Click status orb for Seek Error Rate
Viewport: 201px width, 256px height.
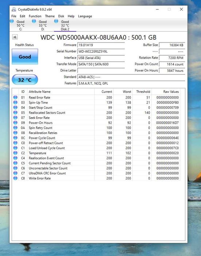point(15,118)
